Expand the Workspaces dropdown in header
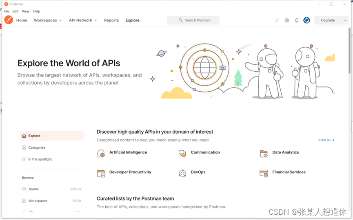Viewport: 353px width, 220px height. [60, 20]
